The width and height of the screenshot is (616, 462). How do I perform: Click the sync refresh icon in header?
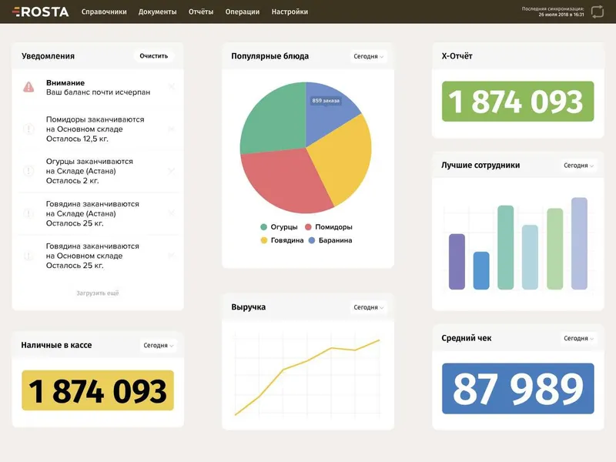pyautogui.click(x=598, y=12)
